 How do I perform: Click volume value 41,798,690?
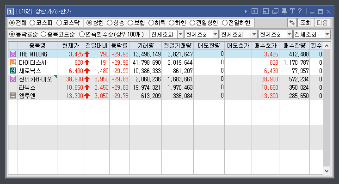tap(147, 62)
